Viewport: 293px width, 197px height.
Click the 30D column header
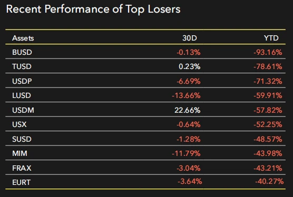pos(190,38)
